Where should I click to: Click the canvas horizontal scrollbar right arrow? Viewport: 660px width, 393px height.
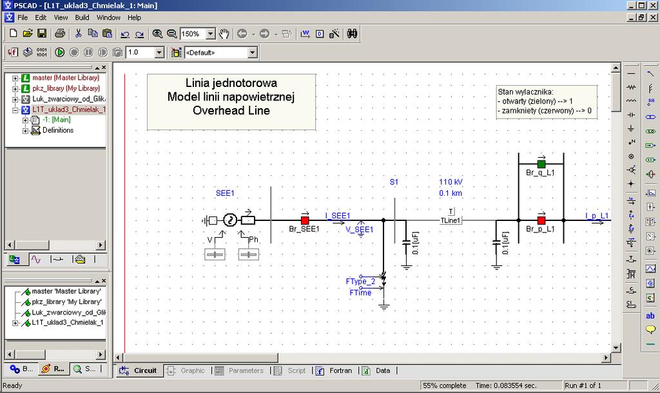pos(606,358)
